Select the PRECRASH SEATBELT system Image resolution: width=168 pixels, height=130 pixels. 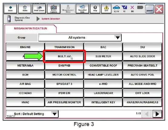[142, 66]
